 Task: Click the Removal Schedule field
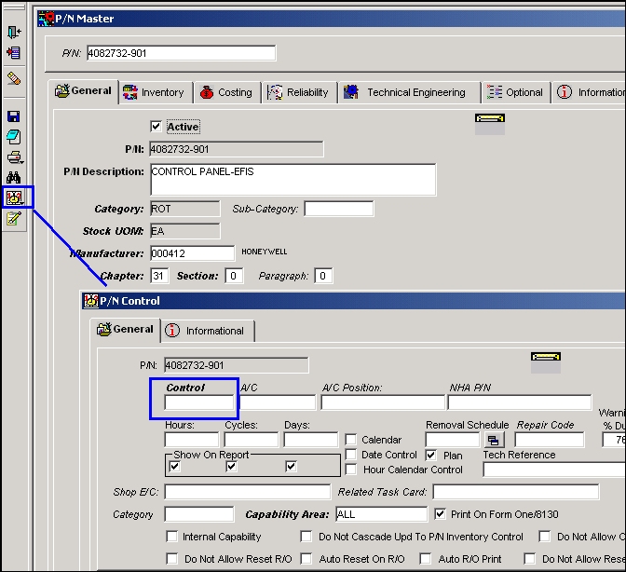453,440
